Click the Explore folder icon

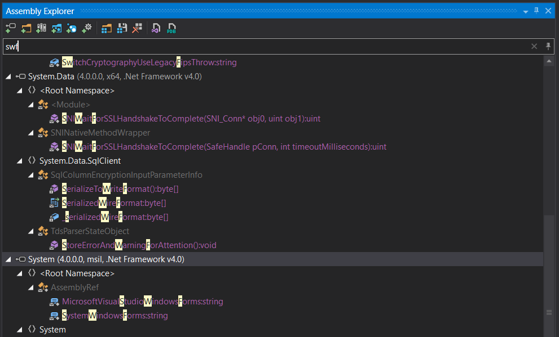(26, 28)
